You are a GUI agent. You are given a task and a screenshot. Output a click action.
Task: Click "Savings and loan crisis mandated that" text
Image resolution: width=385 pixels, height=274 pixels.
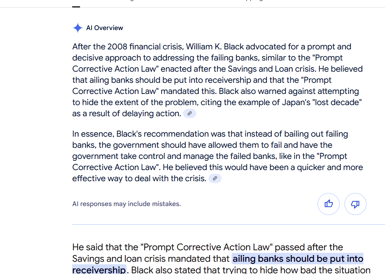click(151, 259)
